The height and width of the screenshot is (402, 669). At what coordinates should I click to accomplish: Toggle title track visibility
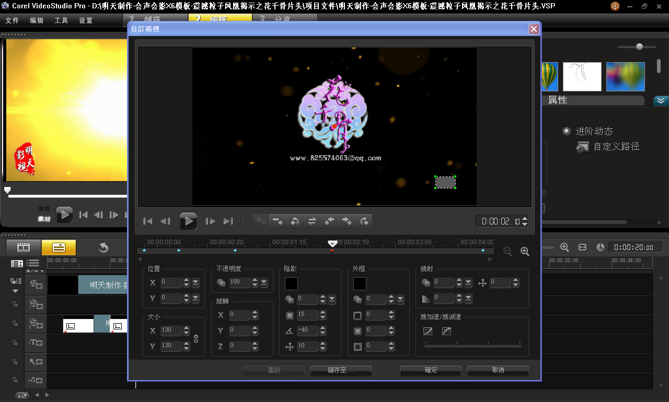click(x=36, y=342)
